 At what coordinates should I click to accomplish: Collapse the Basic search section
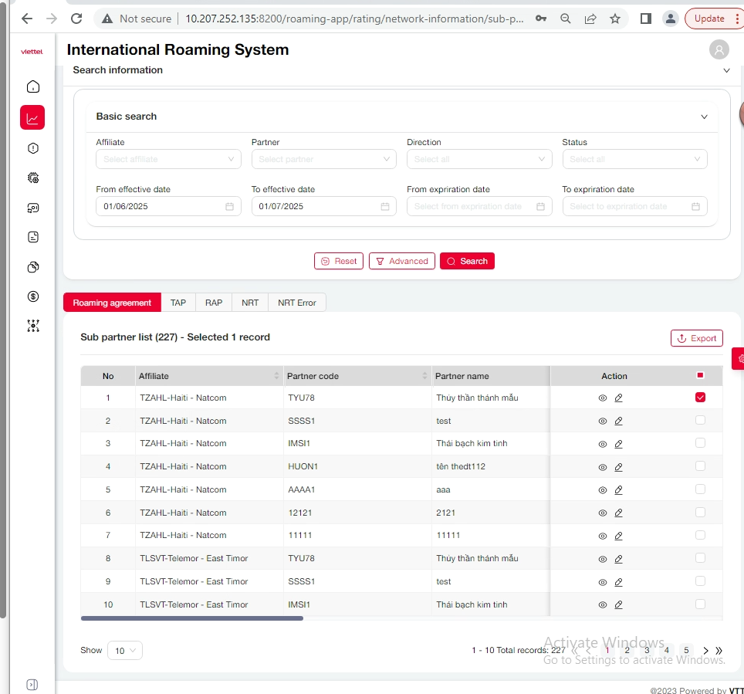click(703, 117)
